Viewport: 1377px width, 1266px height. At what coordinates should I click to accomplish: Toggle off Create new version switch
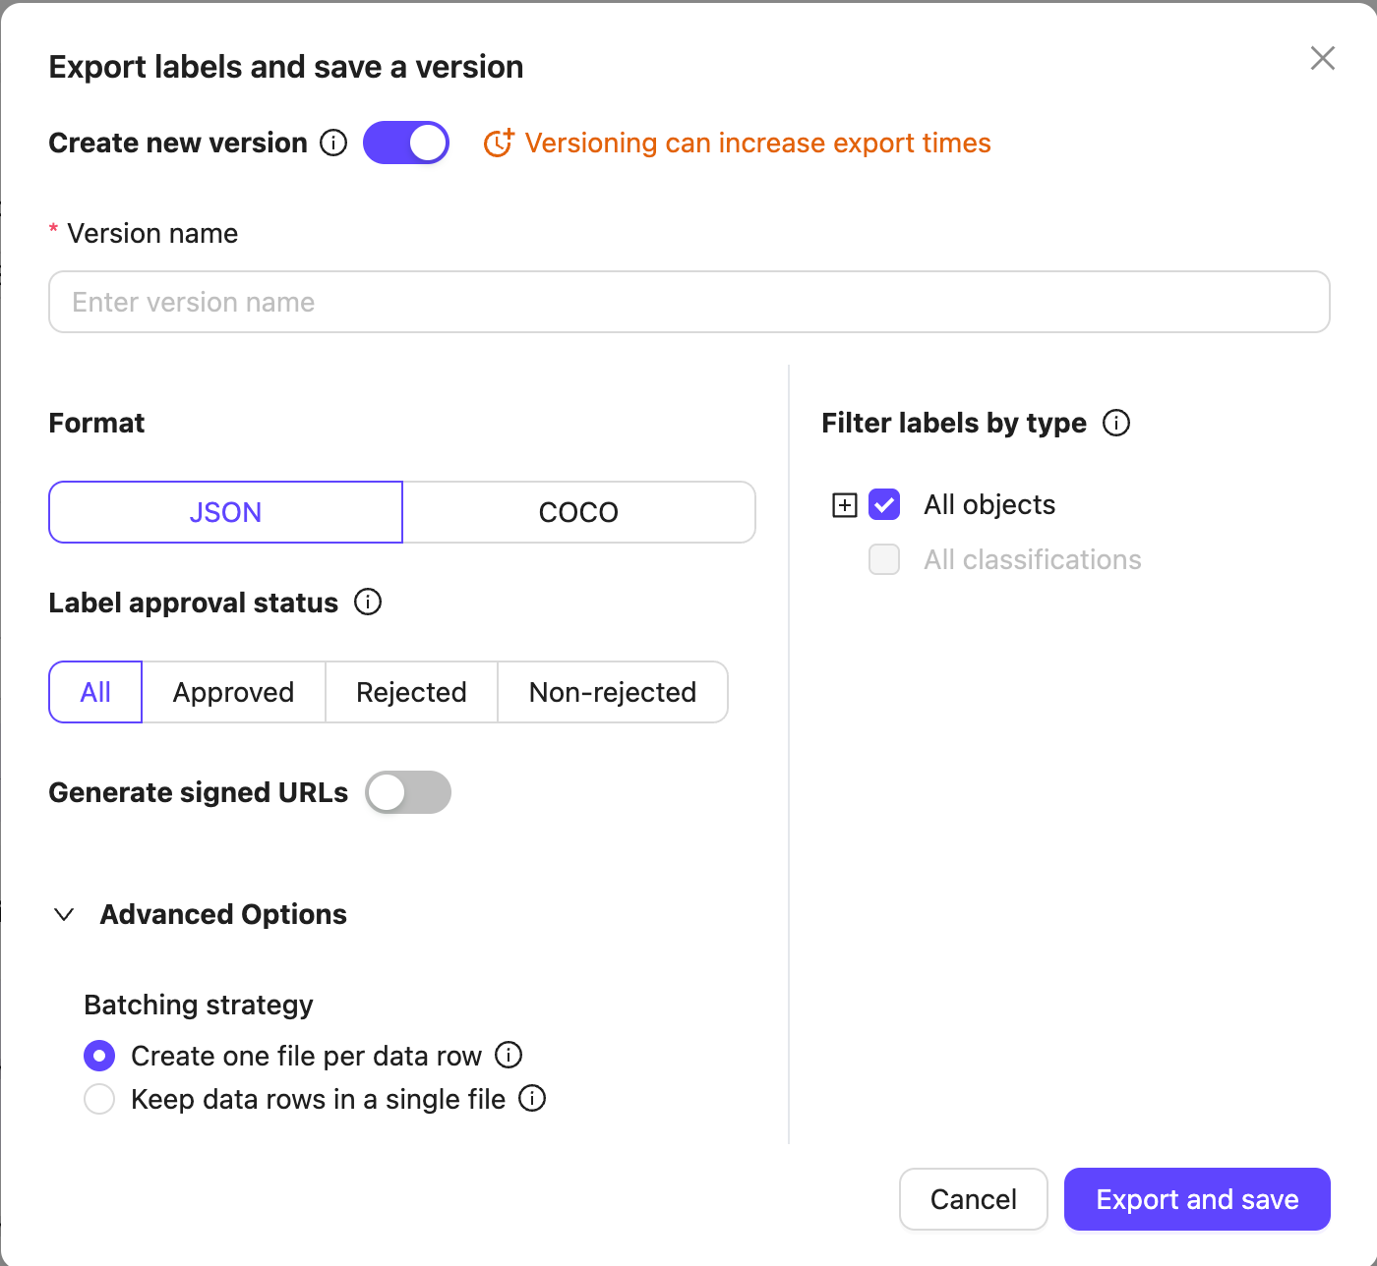click(406, 144)
